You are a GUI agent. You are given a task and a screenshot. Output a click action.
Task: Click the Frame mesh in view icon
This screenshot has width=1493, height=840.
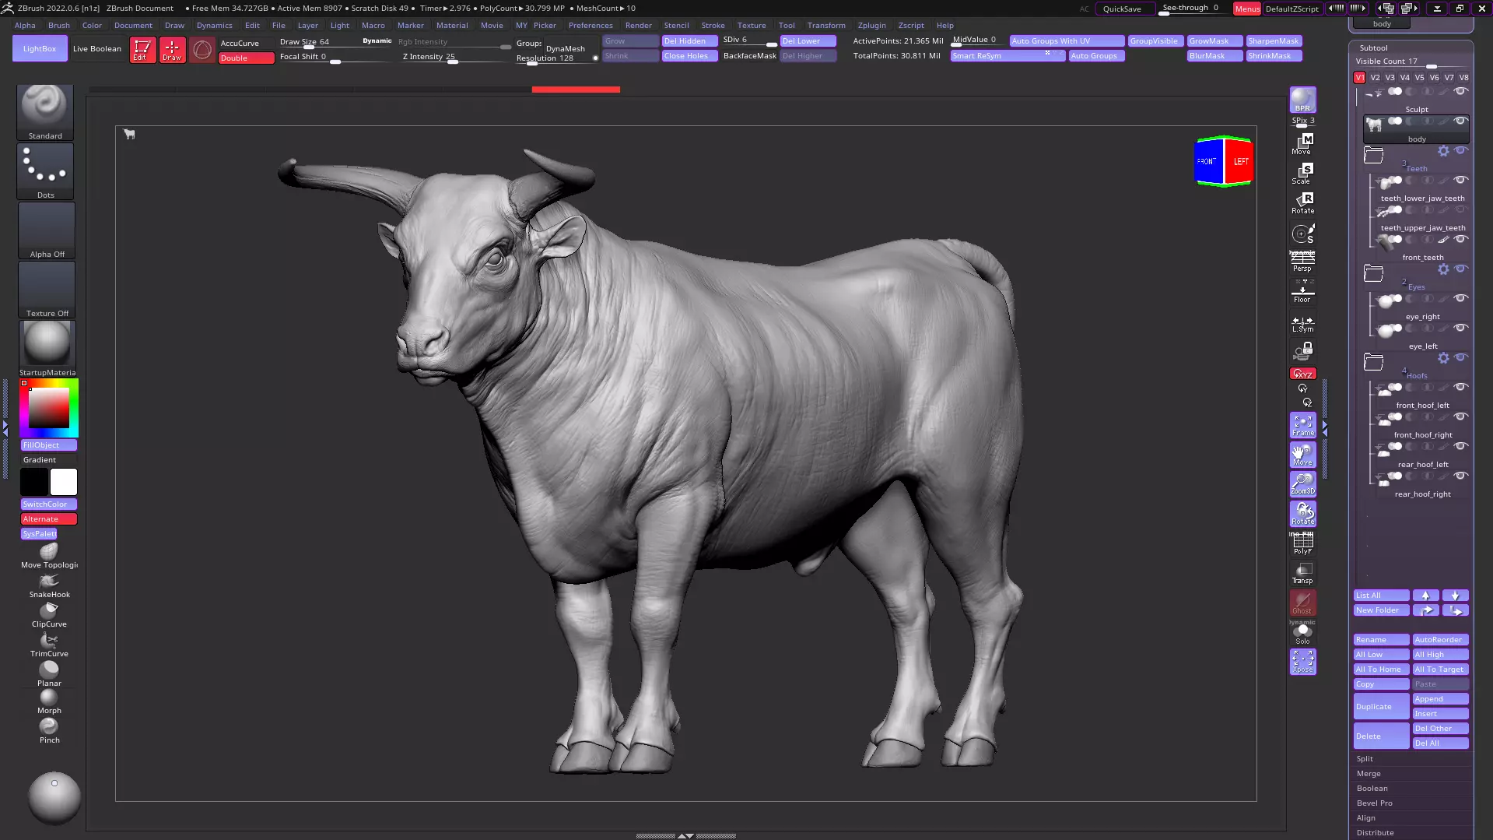1302,425
